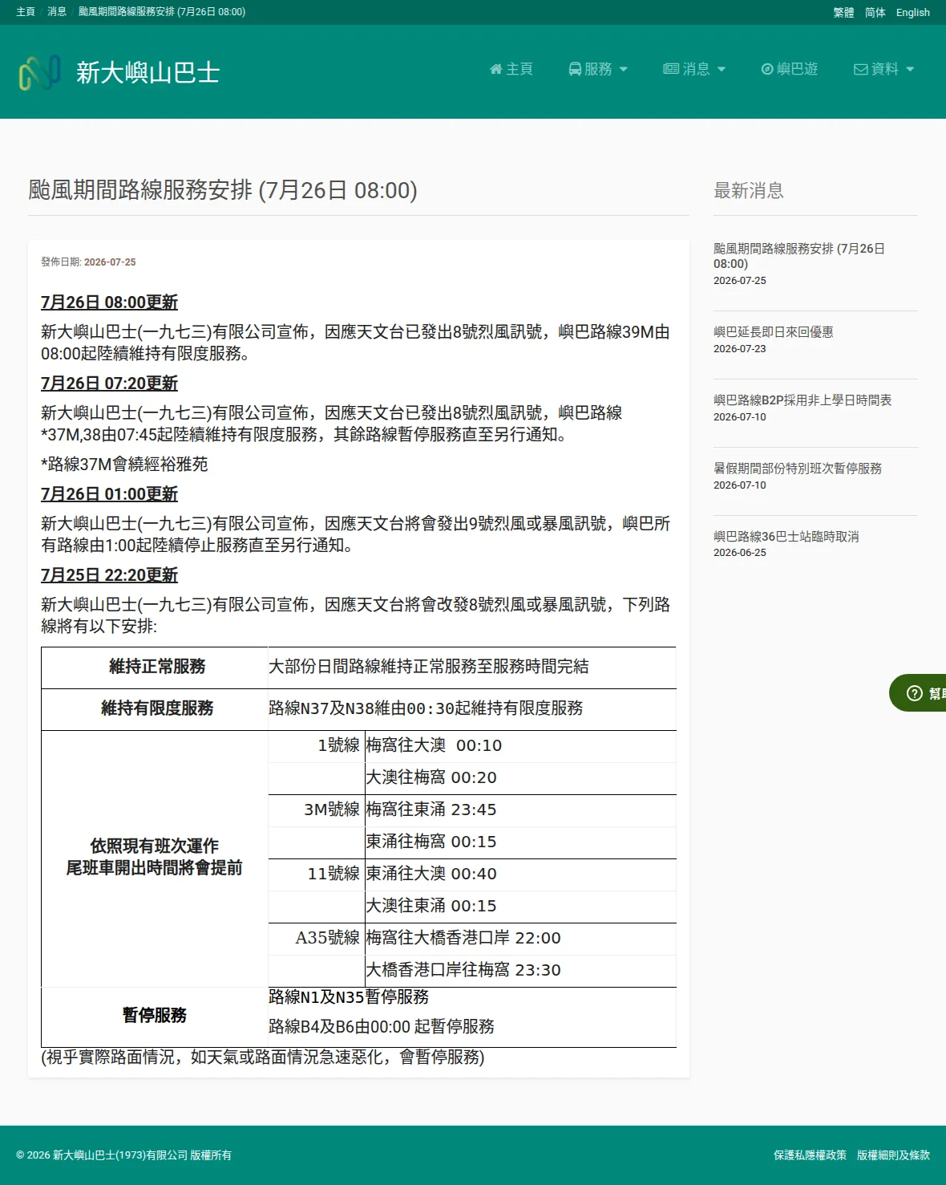The image size is (946, 1185).
Task: Open the 服務 navigation menu
Action: [x=598, y=69]
